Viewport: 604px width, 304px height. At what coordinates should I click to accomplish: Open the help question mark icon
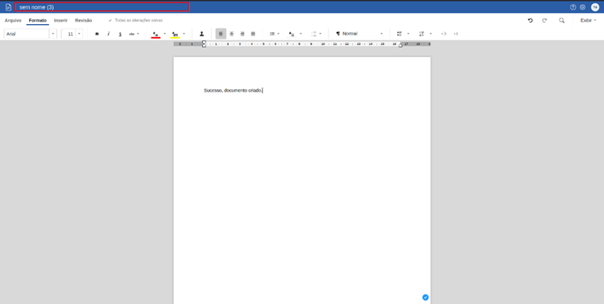tap(573, 7)
